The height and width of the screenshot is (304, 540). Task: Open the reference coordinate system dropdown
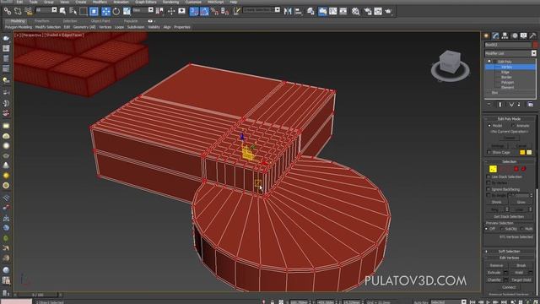pos(143,10)
